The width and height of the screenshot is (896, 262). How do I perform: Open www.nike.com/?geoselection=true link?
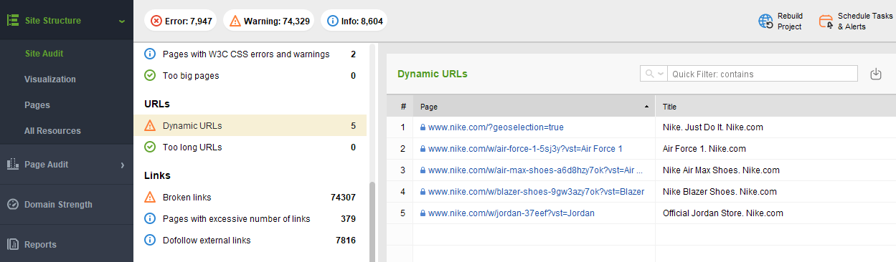[x=496, y=127]
